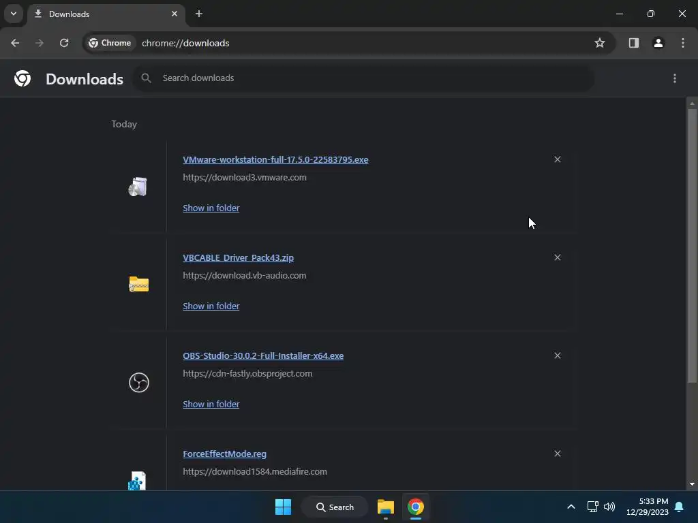
Task: Click the VBCABLE zip folder icon
Action: click(139, 285)
